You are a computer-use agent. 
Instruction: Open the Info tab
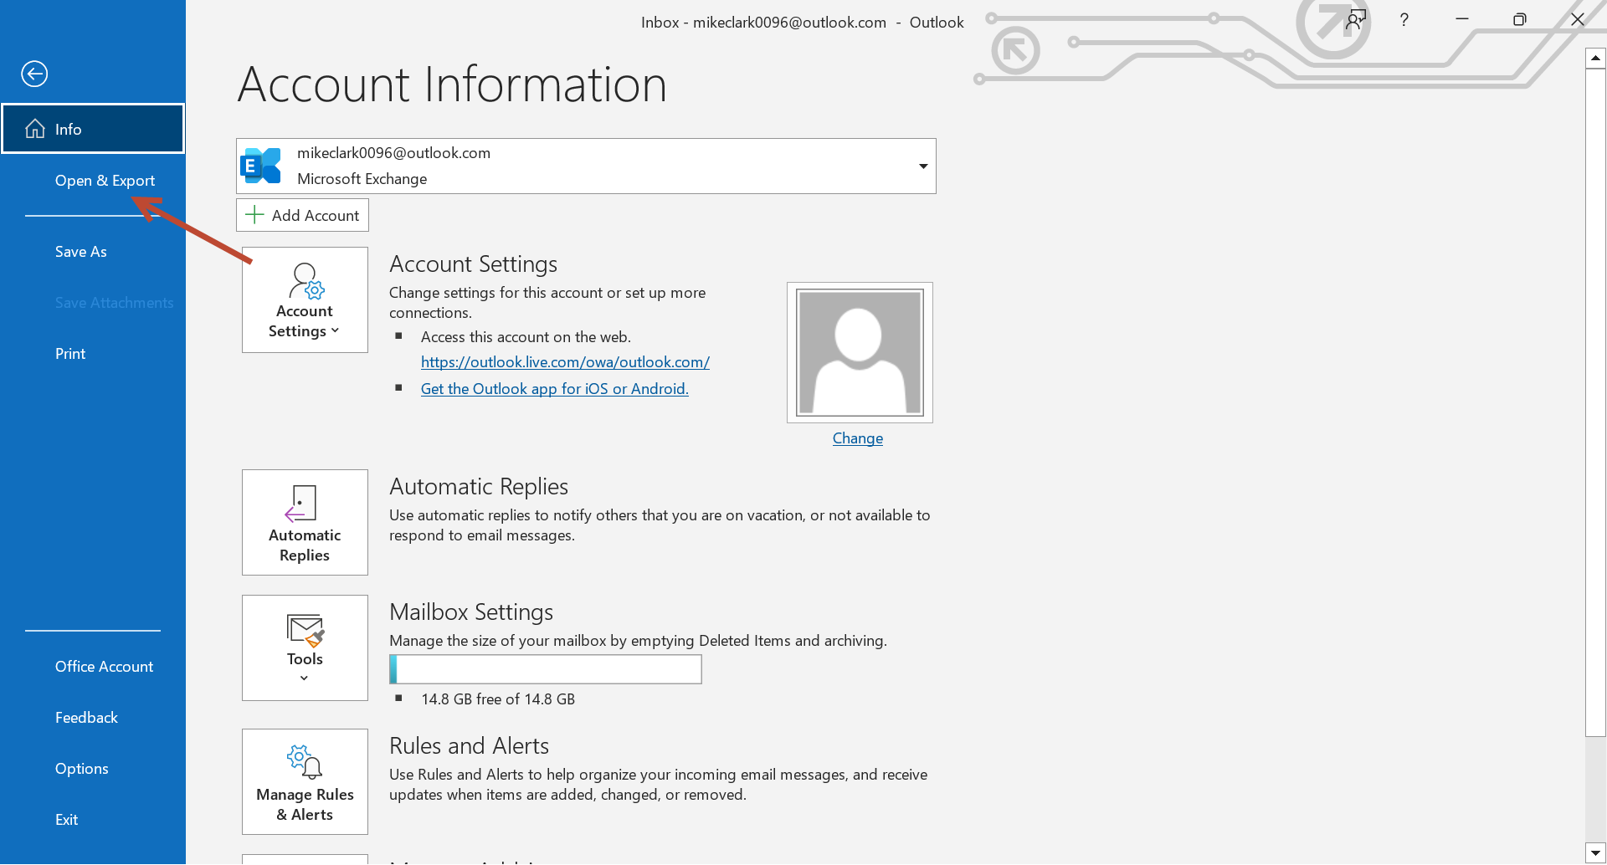coord(93,129)
